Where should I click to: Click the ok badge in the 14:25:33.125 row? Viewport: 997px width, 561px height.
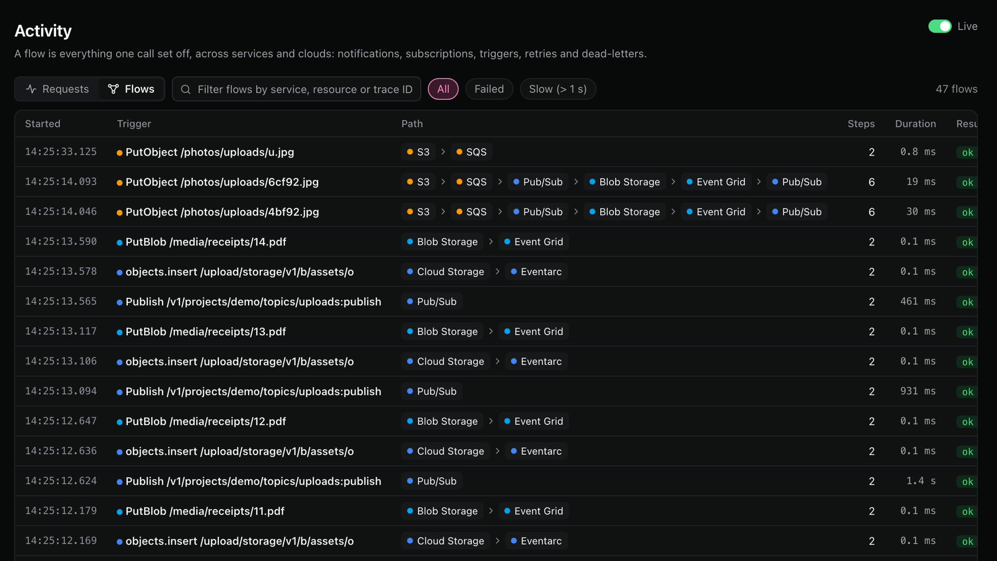pyautogui.click(x=967, y=153)
